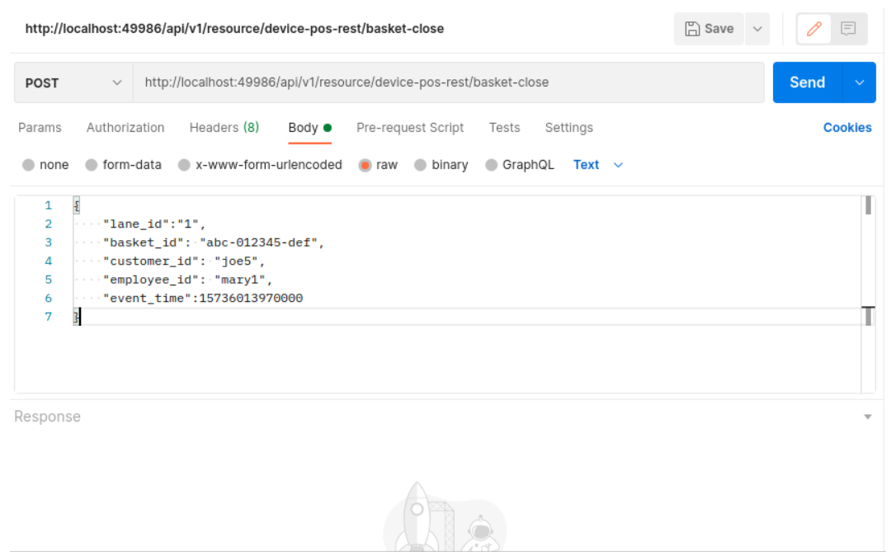Viewport: 891px width, 560px height.
Task: Click line number 1 in the gutter
Action: click(x=49, y=205)
